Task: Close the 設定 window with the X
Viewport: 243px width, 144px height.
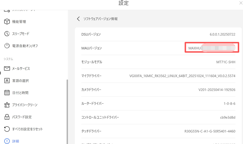Action: click(x=240, y=3)
